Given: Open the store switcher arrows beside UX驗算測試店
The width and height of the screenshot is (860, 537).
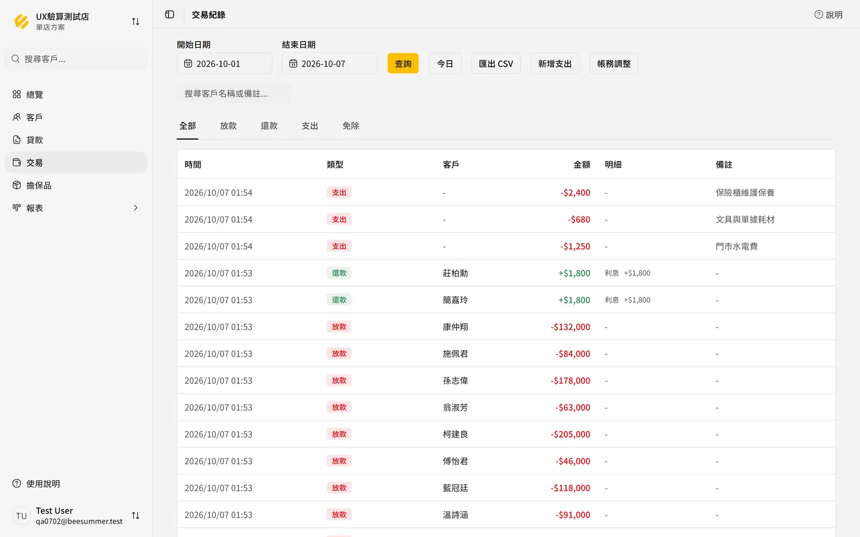Looking at the screenshot, I should (135, 21).
